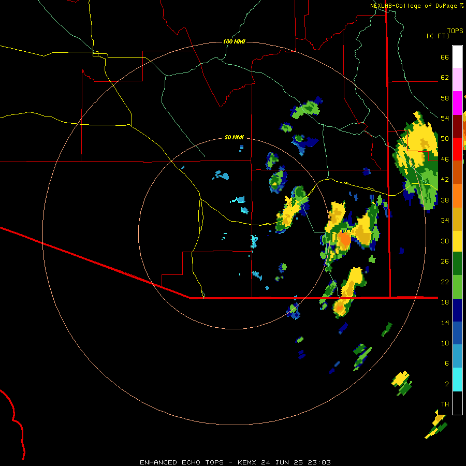The width and height of the screenshot is (466, 466).
Task: Click the legend value 2
Action: tap(447, 384)
